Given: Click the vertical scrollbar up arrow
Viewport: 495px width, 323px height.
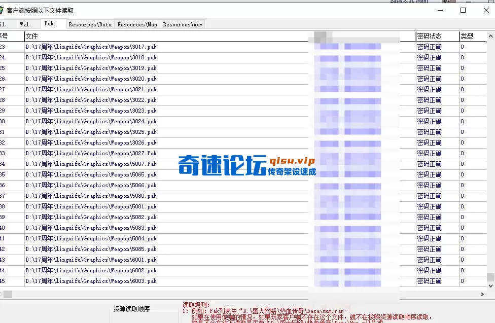Looking at the screenshot, I should (x=490, y=36).
